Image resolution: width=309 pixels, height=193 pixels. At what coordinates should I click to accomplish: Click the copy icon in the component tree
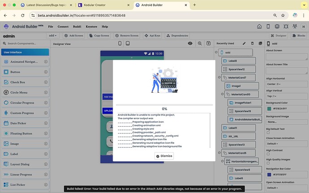[x=260, y=43]
